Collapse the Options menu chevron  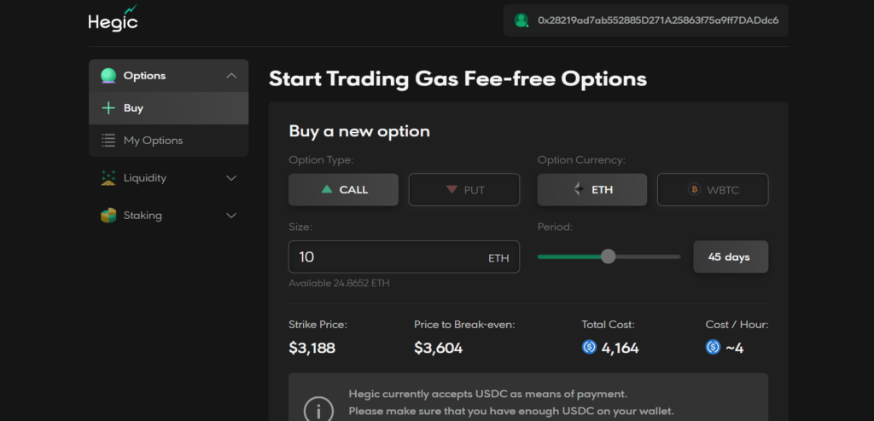click(231, 76)
